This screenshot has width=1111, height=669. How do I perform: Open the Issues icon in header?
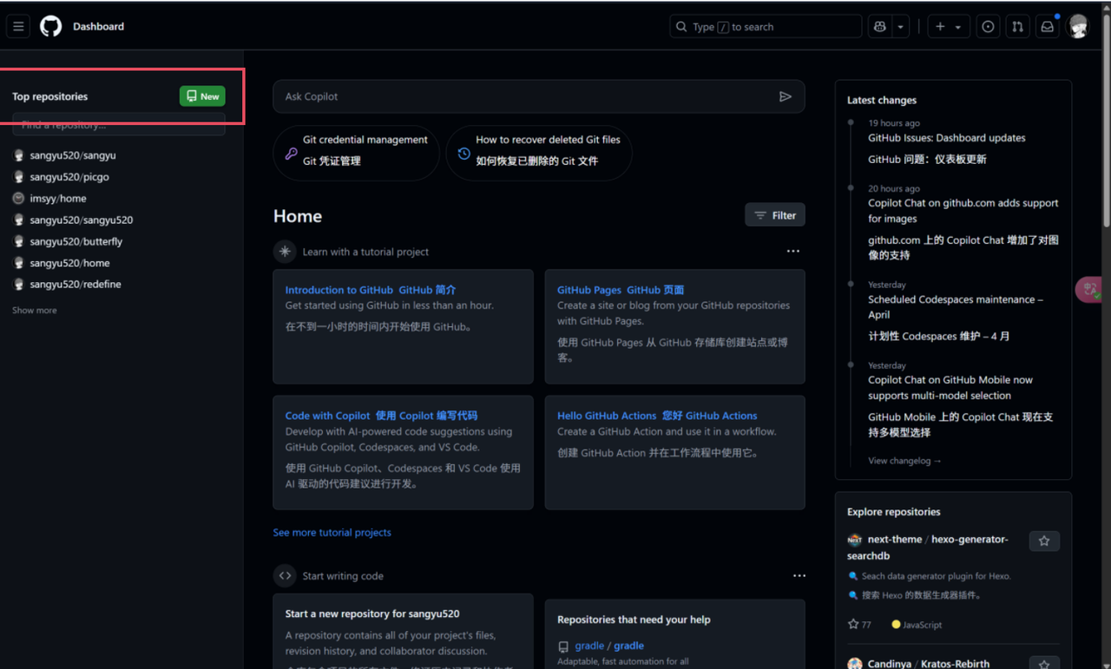tap(988, 27)
